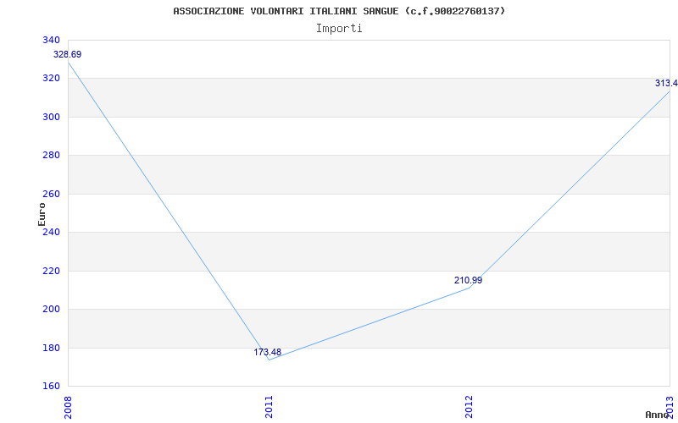Click the 340 y-axis tick label
The image size is (678, 423).
[51, 40]
